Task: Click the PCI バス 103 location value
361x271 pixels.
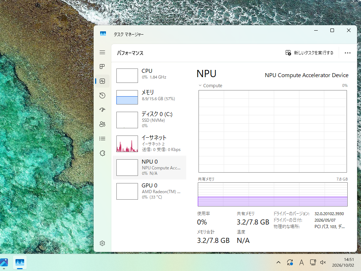Action: click(329, 227)
